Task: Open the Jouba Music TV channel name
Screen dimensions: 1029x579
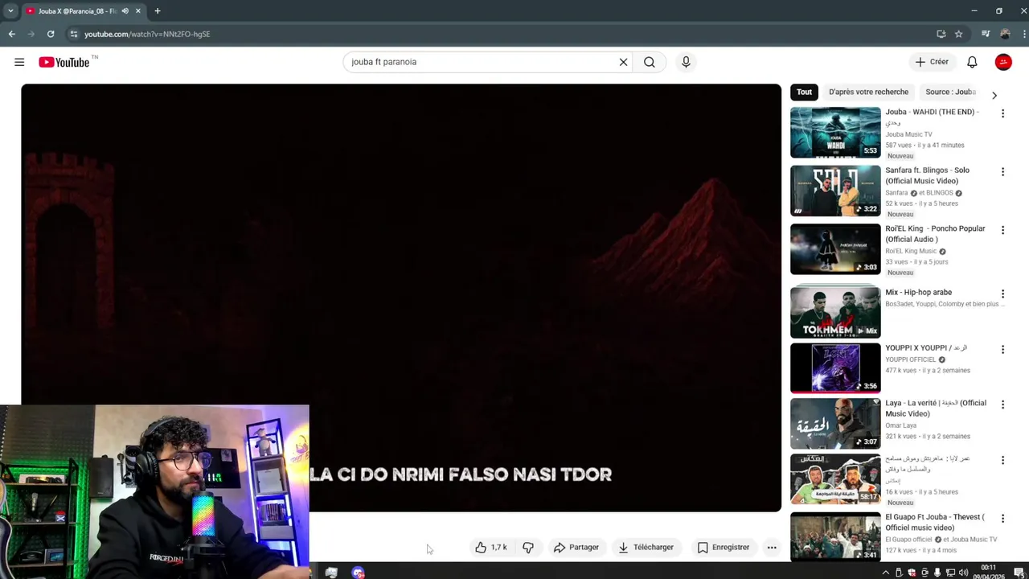Action: (908, 134)
